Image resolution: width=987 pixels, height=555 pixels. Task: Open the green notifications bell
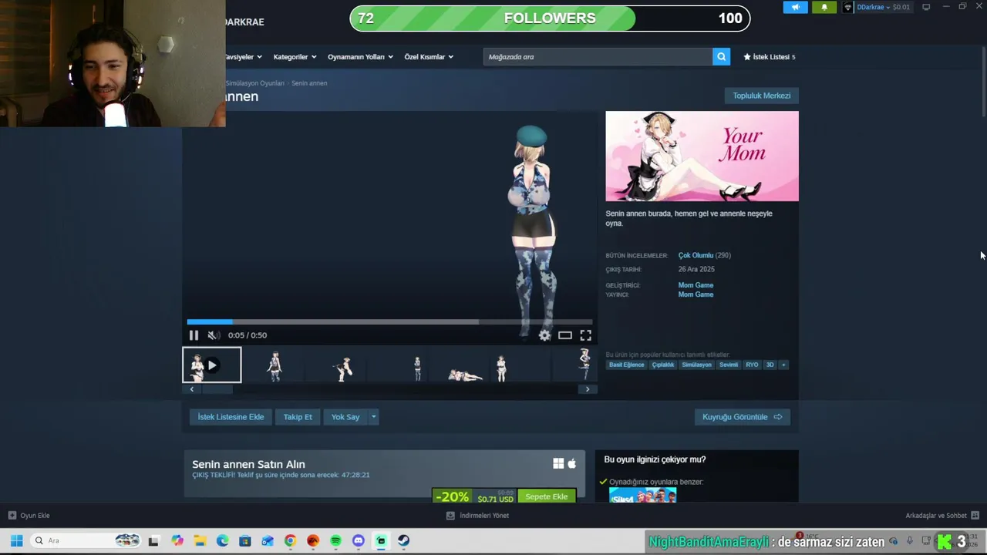click(x=824, y=7)
